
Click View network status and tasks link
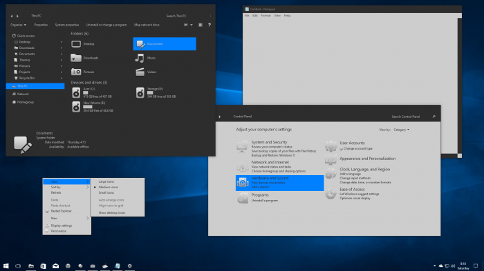(x=271, y=167)
